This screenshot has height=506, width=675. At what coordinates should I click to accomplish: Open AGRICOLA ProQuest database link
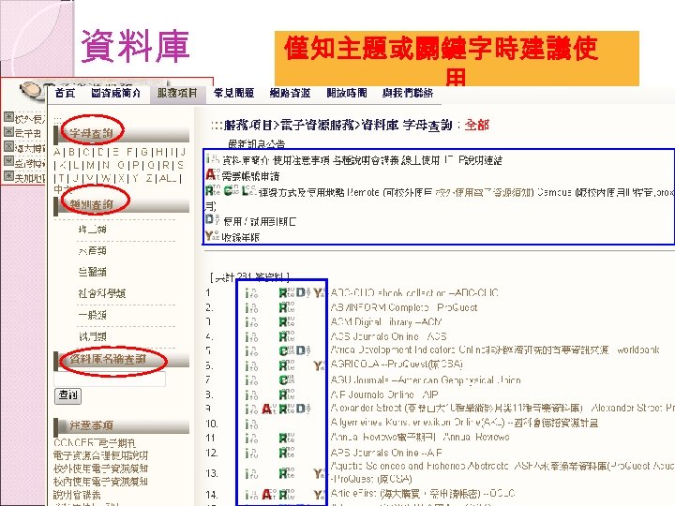397,365
